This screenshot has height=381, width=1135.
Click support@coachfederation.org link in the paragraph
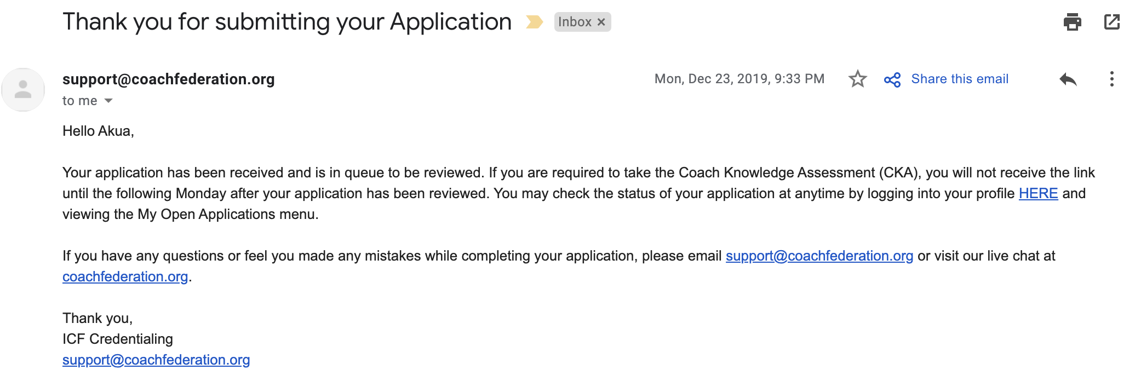tap(819, 256)
